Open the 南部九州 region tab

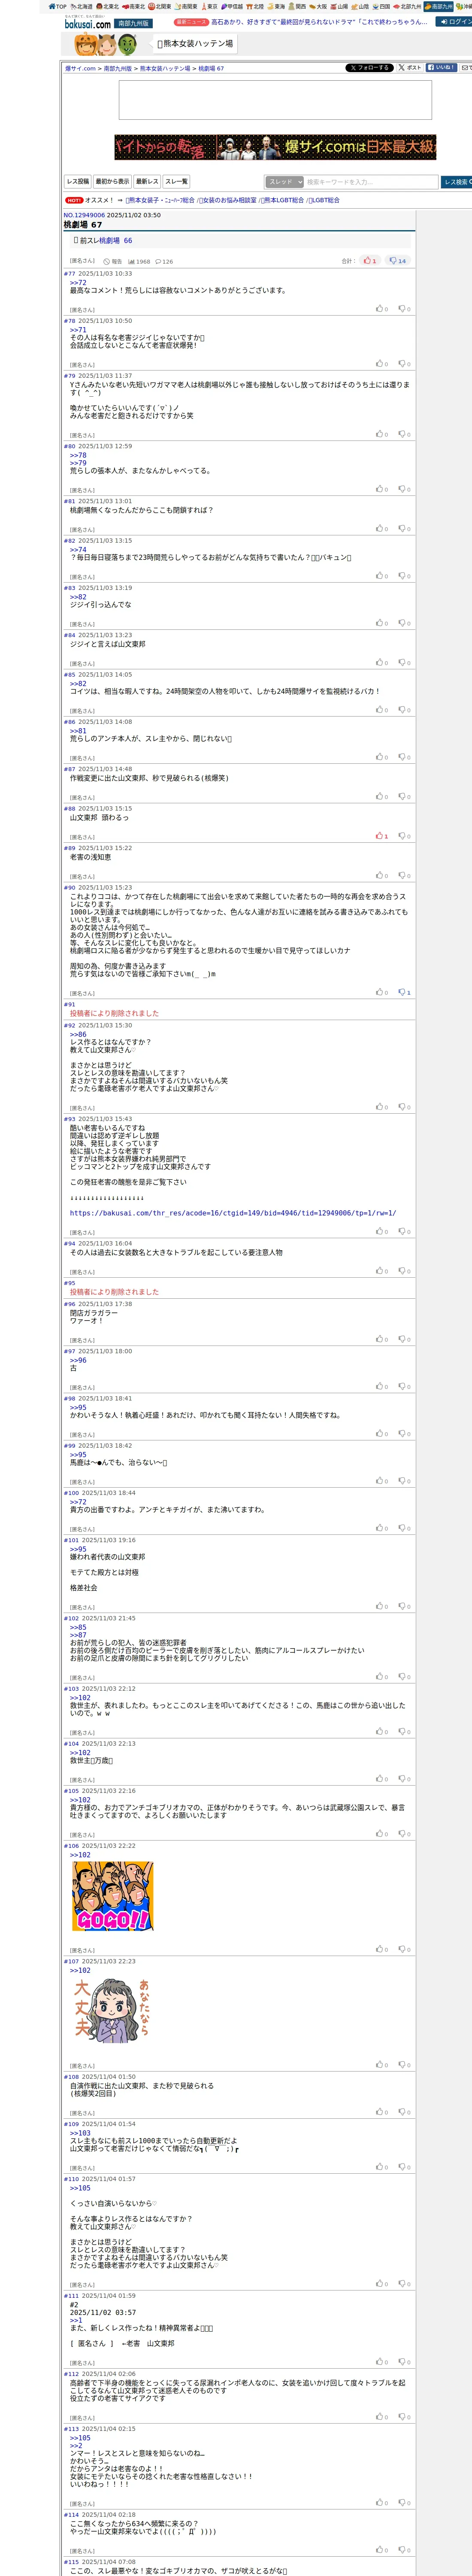pos(438,6)
